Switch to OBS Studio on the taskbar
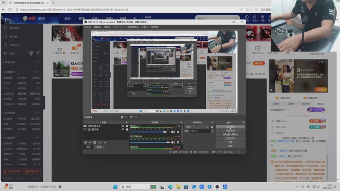Viewport: 340px width, 191px height. click(x=217, y=187)
